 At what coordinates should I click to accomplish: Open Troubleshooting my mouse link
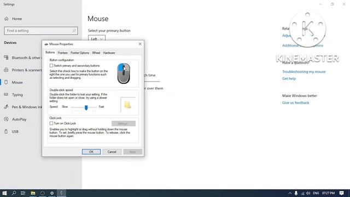(304, 72)
